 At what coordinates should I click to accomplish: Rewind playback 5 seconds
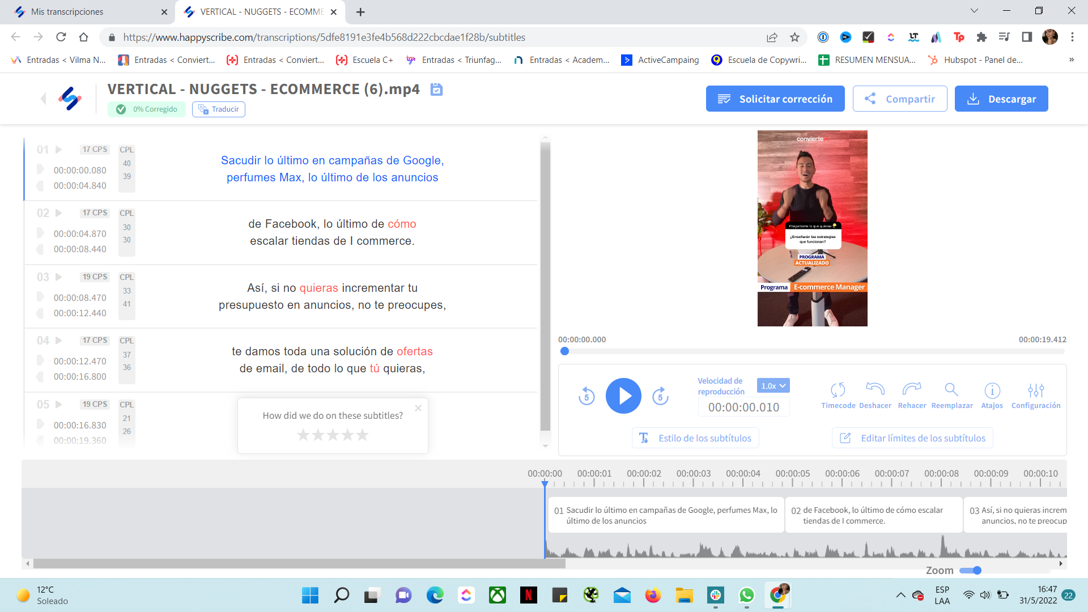point(586,396)
